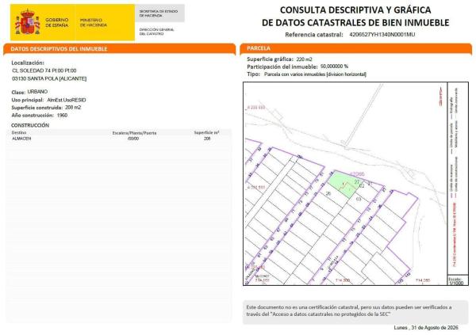
Task: Select the 'URBANO' value
Action: 37,92
